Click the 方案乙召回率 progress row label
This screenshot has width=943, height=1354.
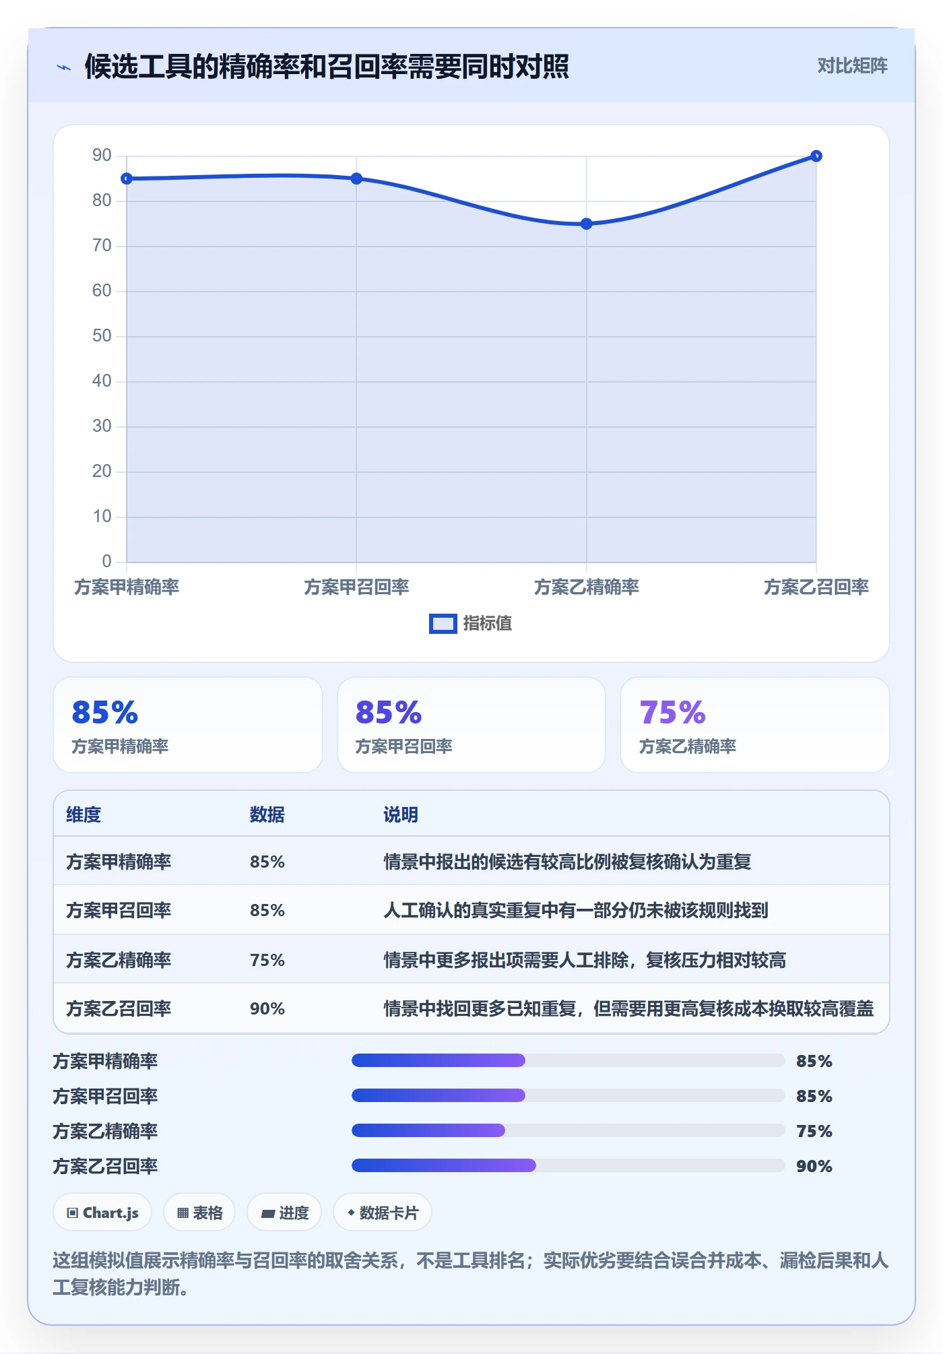tap(106, 1166)
